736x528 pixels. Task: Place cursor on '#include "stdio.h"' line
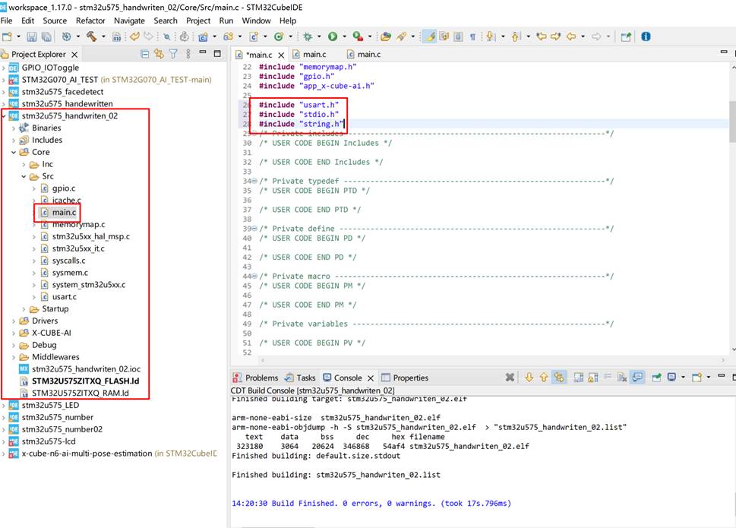[x=299, y=115]
